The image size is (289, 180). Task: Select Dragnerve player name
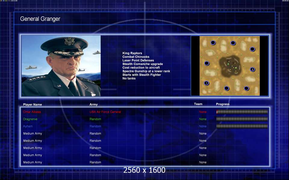tap(30, 119)
